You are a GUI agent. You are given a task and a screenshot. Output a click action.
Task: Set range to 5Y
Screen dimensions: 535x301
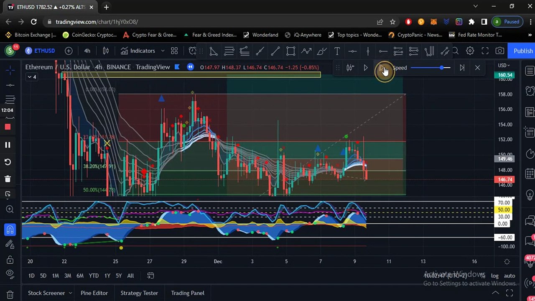point(119,276)
